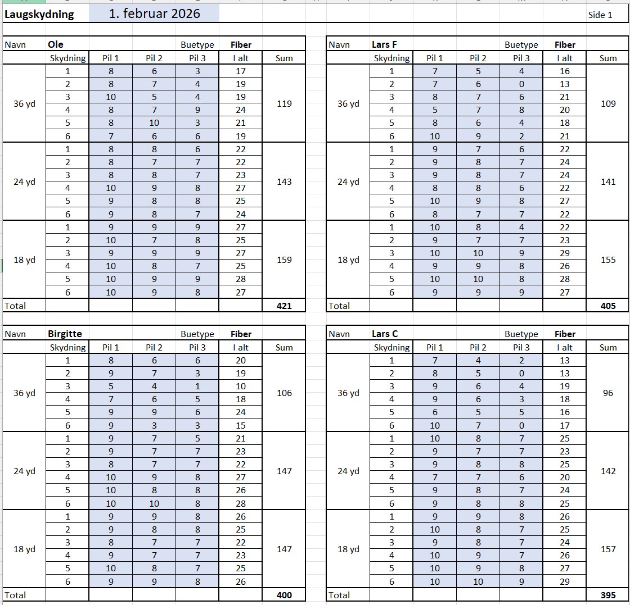Viewport: 630px width, 605px height.
Task: Select Lars C's total score 395
Action: pyautogui.click(x=607, y=595)
